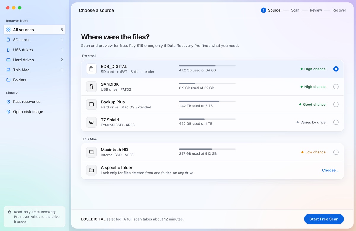Click the SANDISK USB drive icon
The image size is (356, 231).
click(91, 87)
